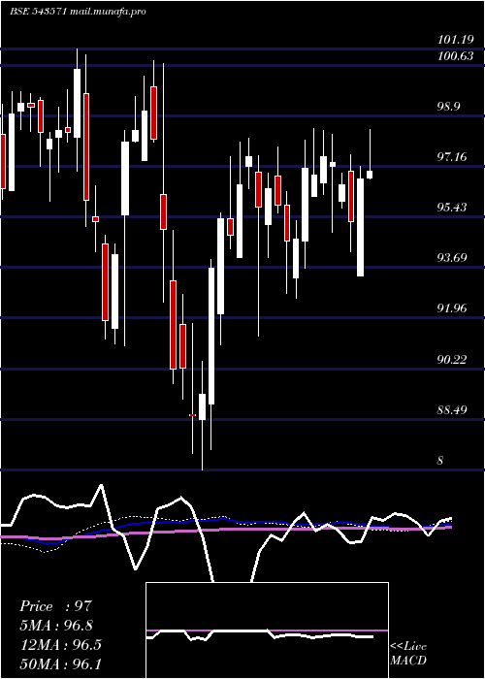Click the 100.63 price level label
485x679 pixels.
tap(456, 56)
